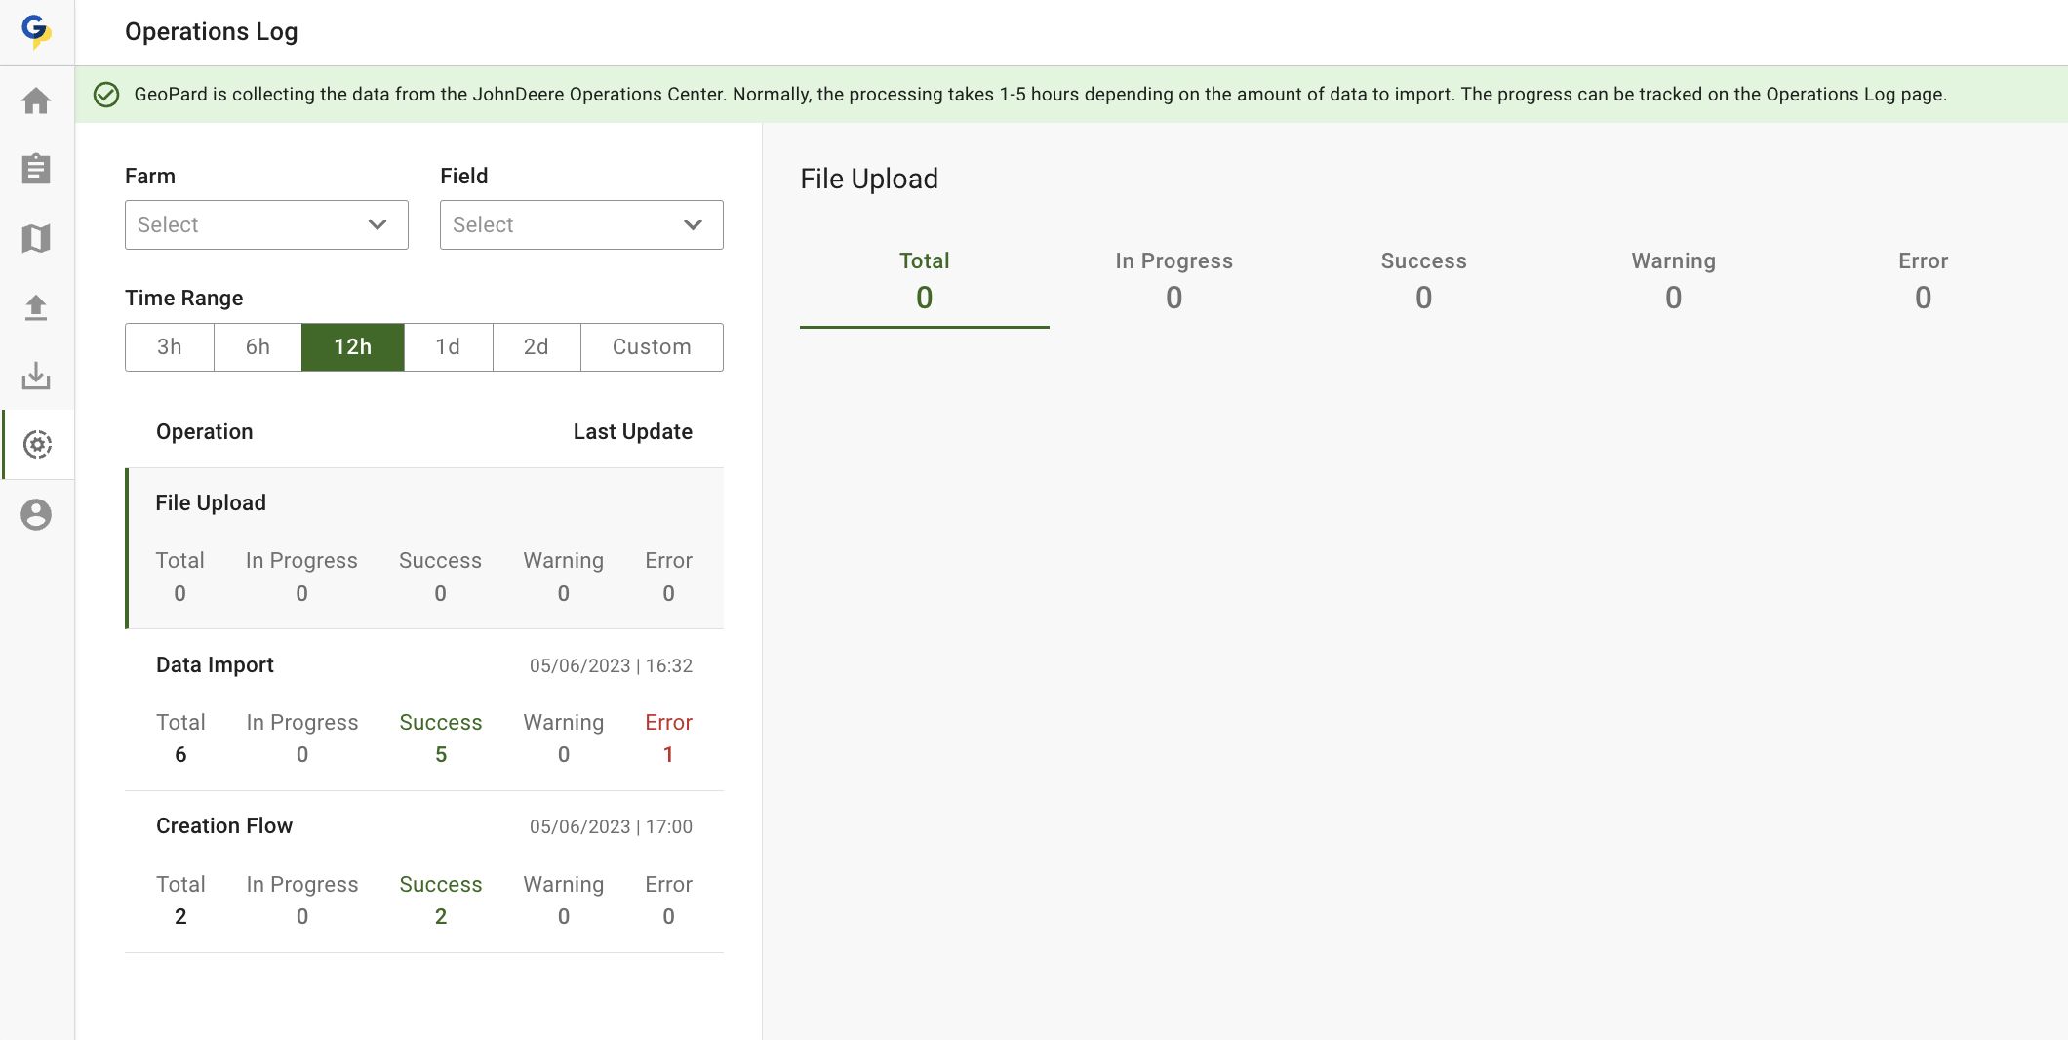This screenshot has height=1040, width=2068.
Task: Open the clipboard icon in sidebar
Action: (36, 169)
